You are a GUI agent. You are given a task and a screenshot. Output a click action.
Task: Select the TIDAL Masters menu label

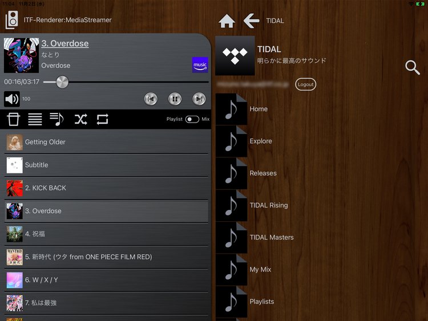[272, 238]
